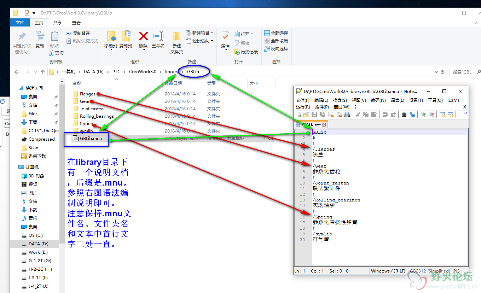Screen dimensions: 481x293
Task: Open the 移动到 dropdown
Action: (111, 50)
